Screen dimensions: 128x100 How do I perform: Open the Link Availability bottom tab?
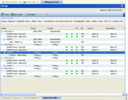point(31,98)
